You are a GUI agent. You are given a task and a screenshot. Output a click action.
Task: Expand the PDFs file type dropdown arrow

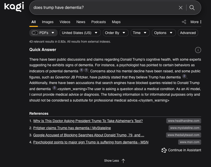[53, 33]
